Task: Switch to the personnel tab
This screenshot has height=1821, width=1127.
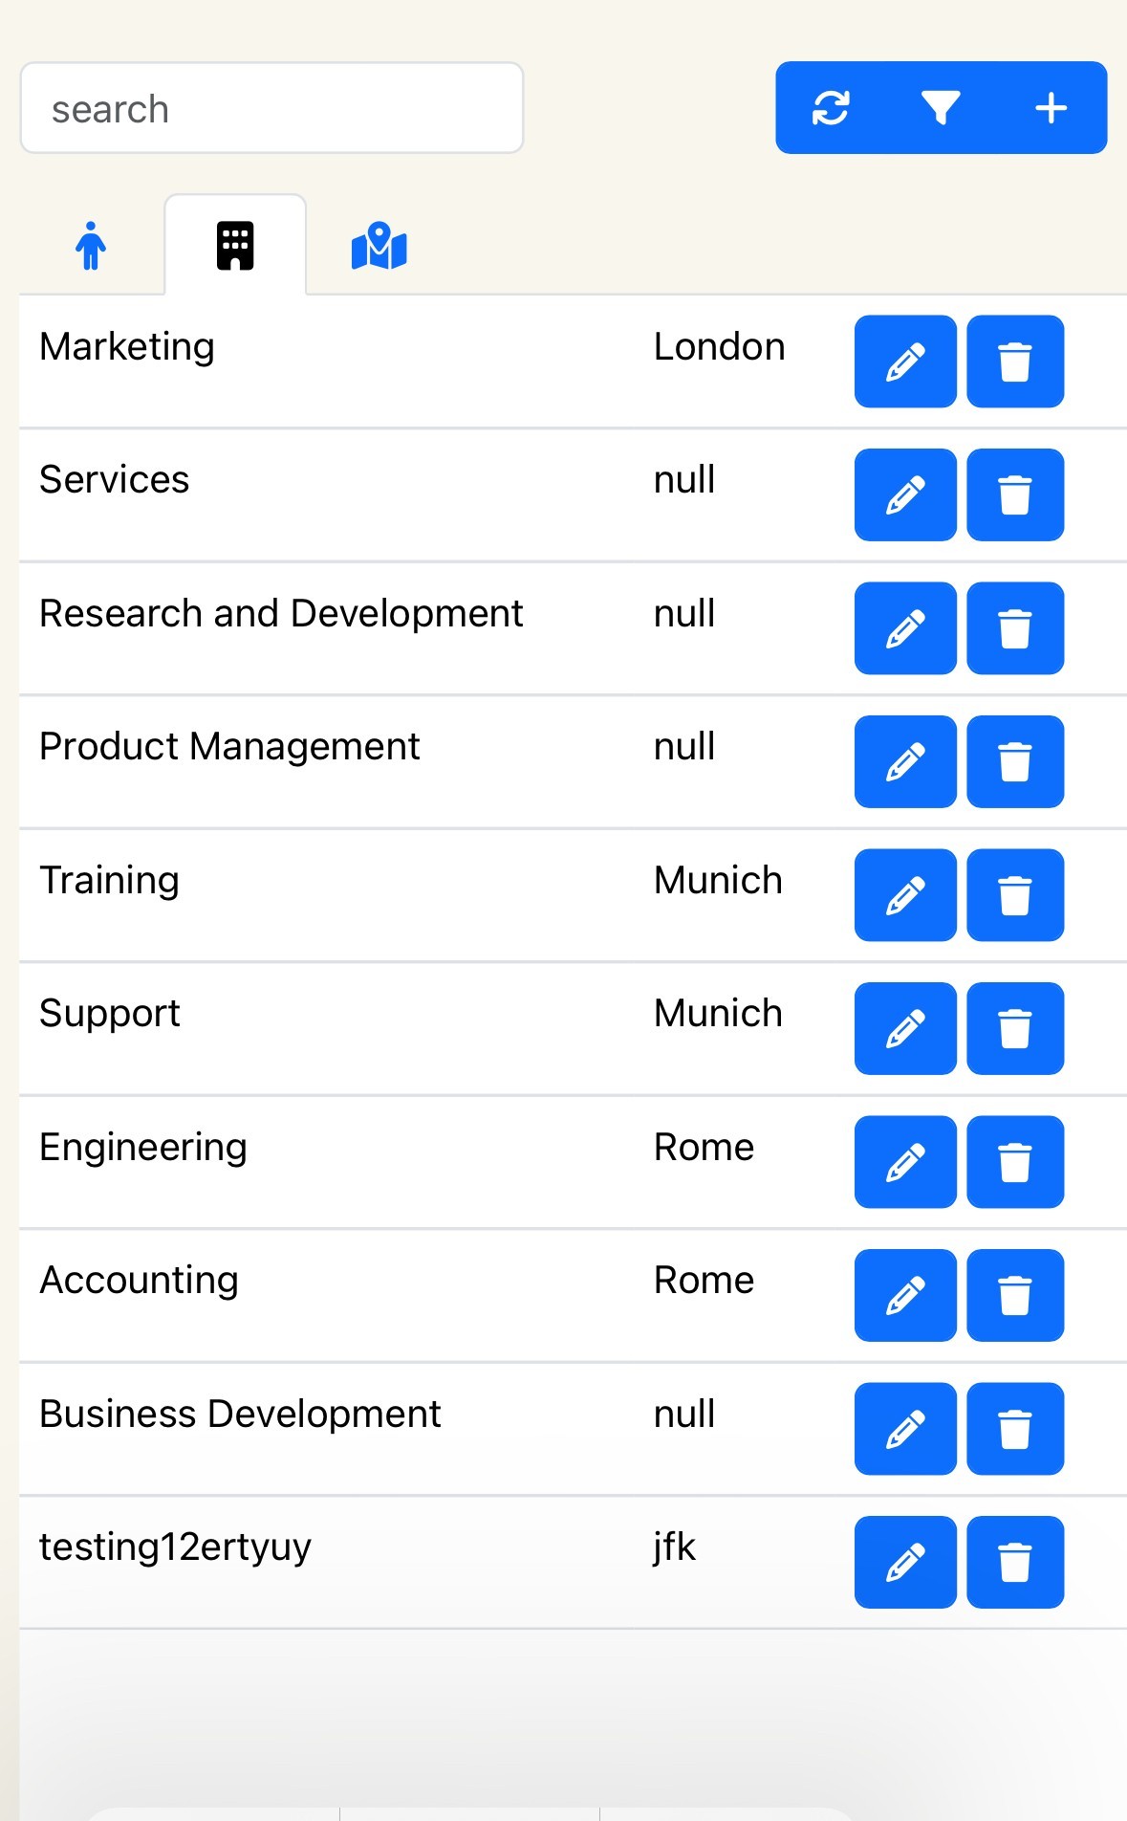Action: coord(91,246)
